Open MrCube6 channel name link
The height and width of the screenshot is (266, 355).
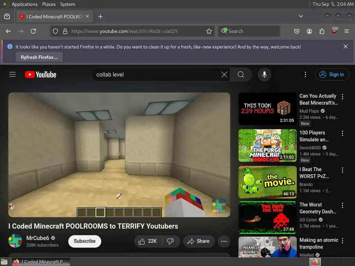(x=37, y=238)
